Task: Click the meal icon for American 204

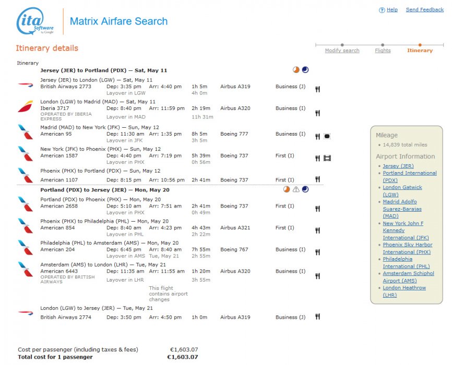Action: (x=317, y=252)
